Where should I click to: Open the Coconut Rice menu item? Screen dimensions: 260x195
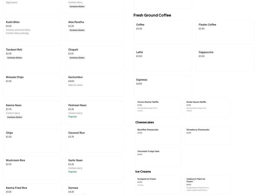tap(95, 140)
